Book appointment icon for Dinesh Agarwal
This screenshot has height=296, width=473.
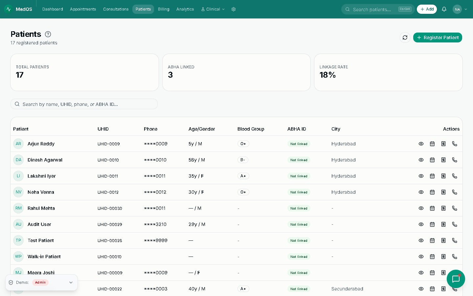(432, 160)
